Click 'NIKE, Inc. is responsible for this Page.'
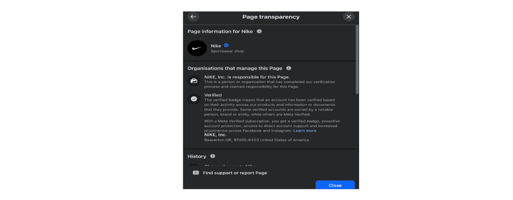 click(x=247, y=77)
